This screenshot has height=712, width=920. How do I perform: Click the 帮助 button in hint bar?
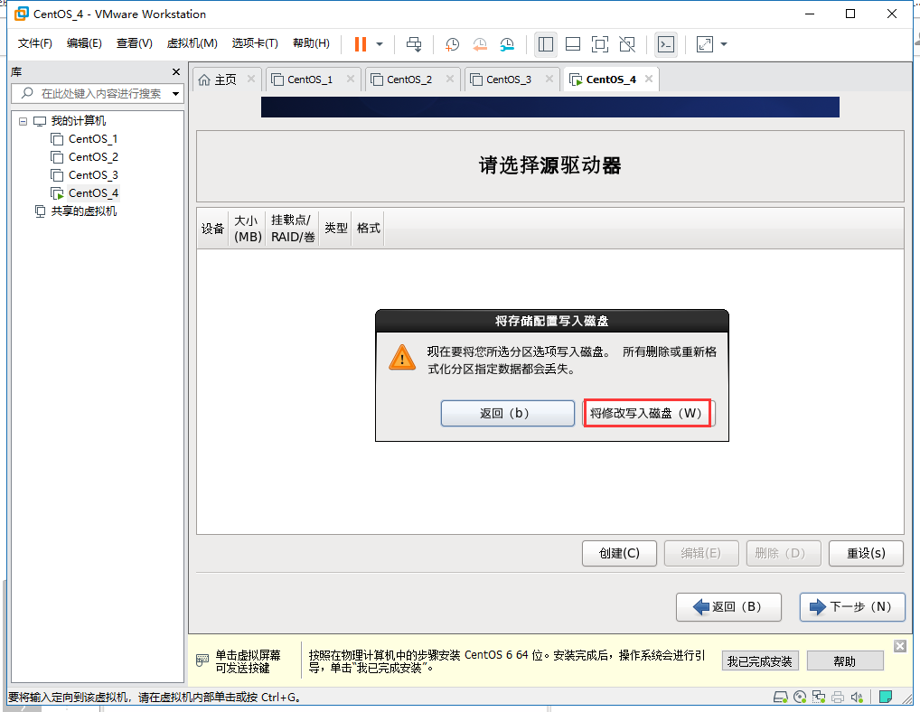pos(845,661)
